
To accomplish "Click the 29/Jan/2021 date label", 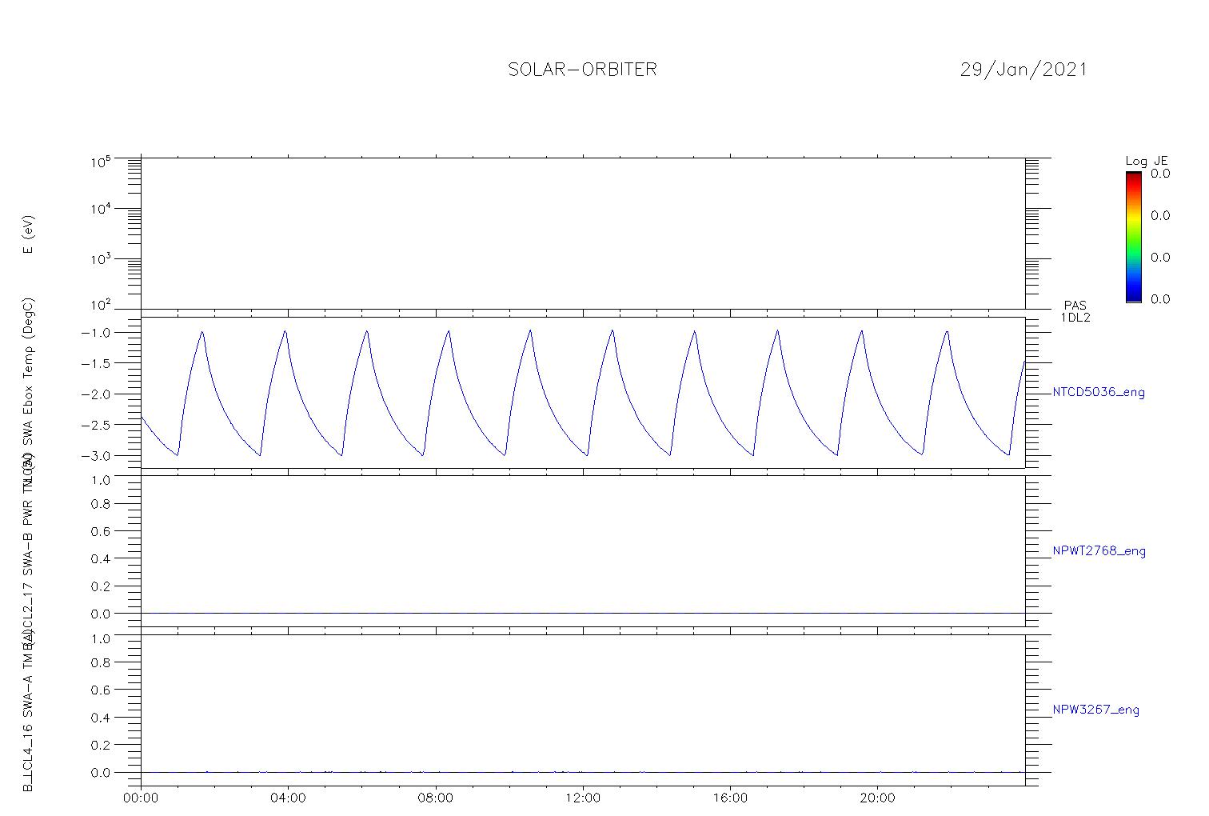I will coord(1023,70).
